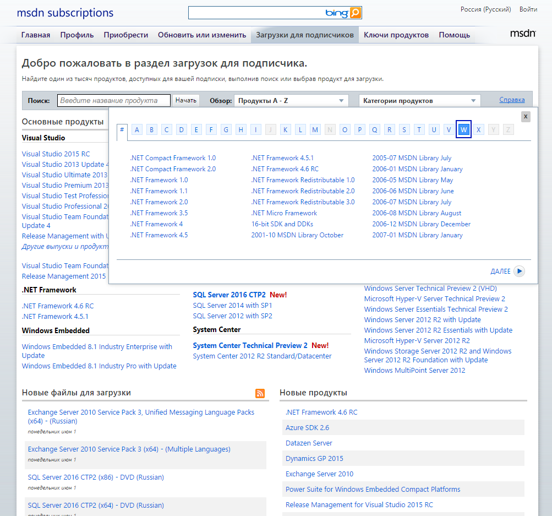Open Dynamics GP 2015 link

click(x=314, y=458)
